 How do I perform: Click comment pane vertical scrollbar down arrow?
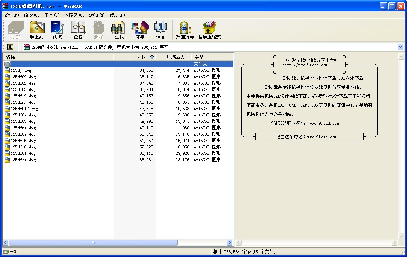(401, 236)
